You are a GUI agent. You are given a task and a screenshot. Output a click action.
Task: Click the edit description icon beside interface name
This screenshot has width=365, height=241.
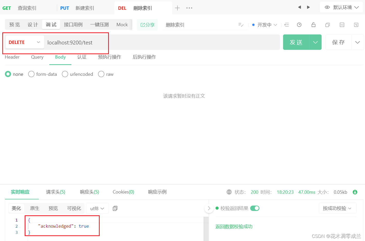(241, 25)
